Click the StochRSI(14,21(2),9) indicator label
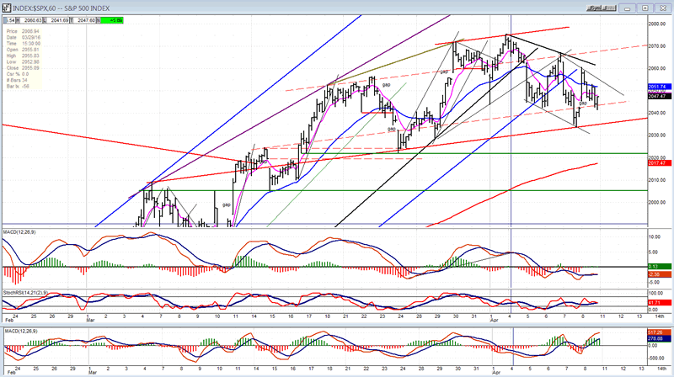This screenshot has width=674, height=377. (24, 292)
